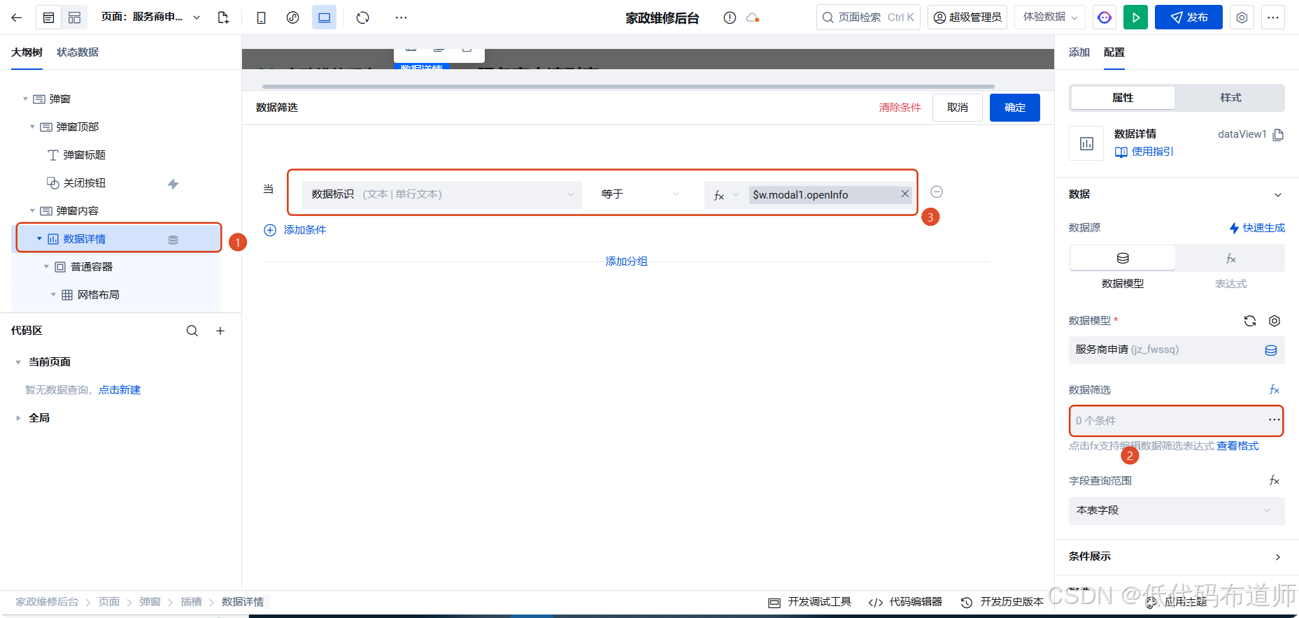Select the 属性 segment tab
Screen dimensions: 1299x618
point(1123,98)
